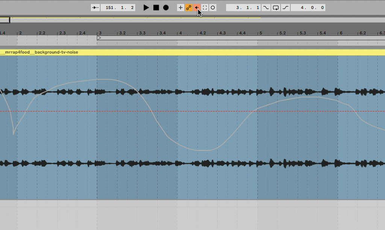Click the loop brace bar in the timeline

coord(241,38)
